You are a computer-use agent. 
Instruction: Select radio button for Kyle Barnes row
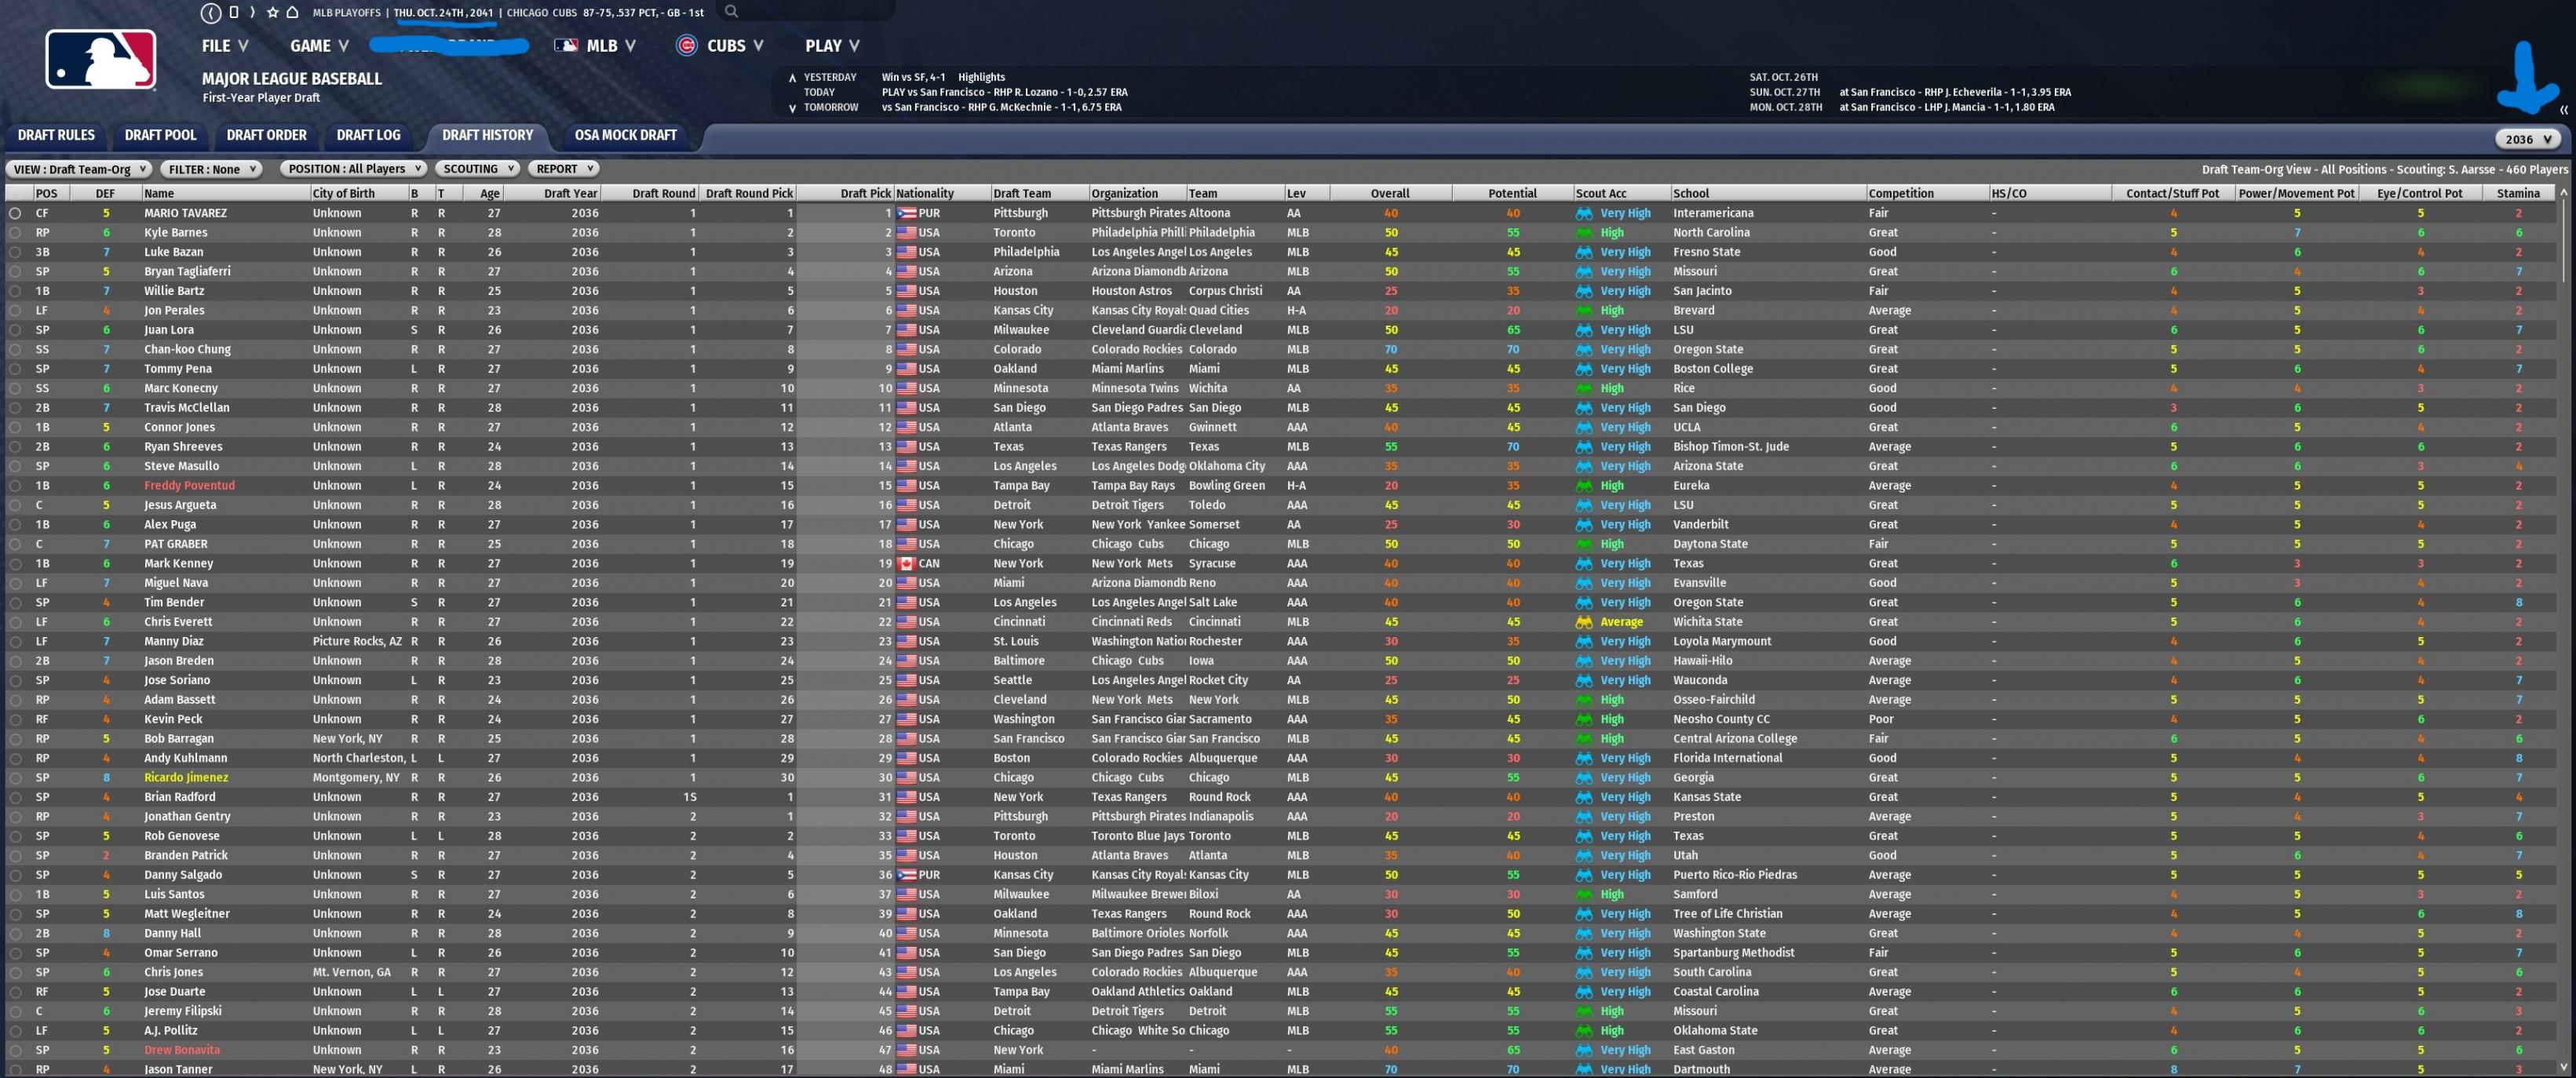[x=15, y=233]
